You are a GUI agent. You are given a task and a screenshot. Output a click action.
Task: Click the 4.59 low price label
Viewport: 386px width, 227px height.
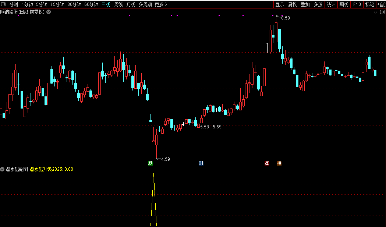click(166, 159)
